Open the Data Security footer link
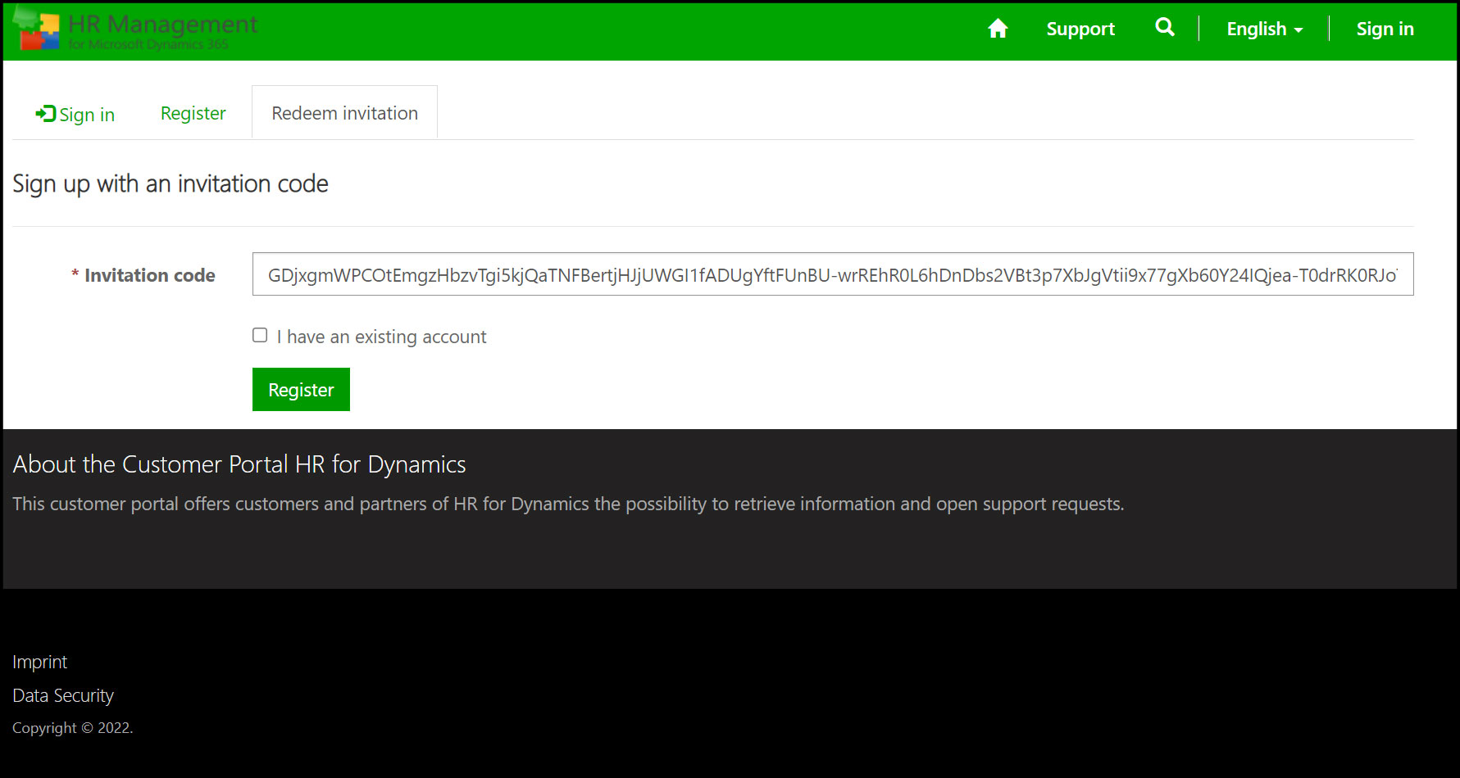The height and width of the screenshot is (778, 1460). point(63,695)
